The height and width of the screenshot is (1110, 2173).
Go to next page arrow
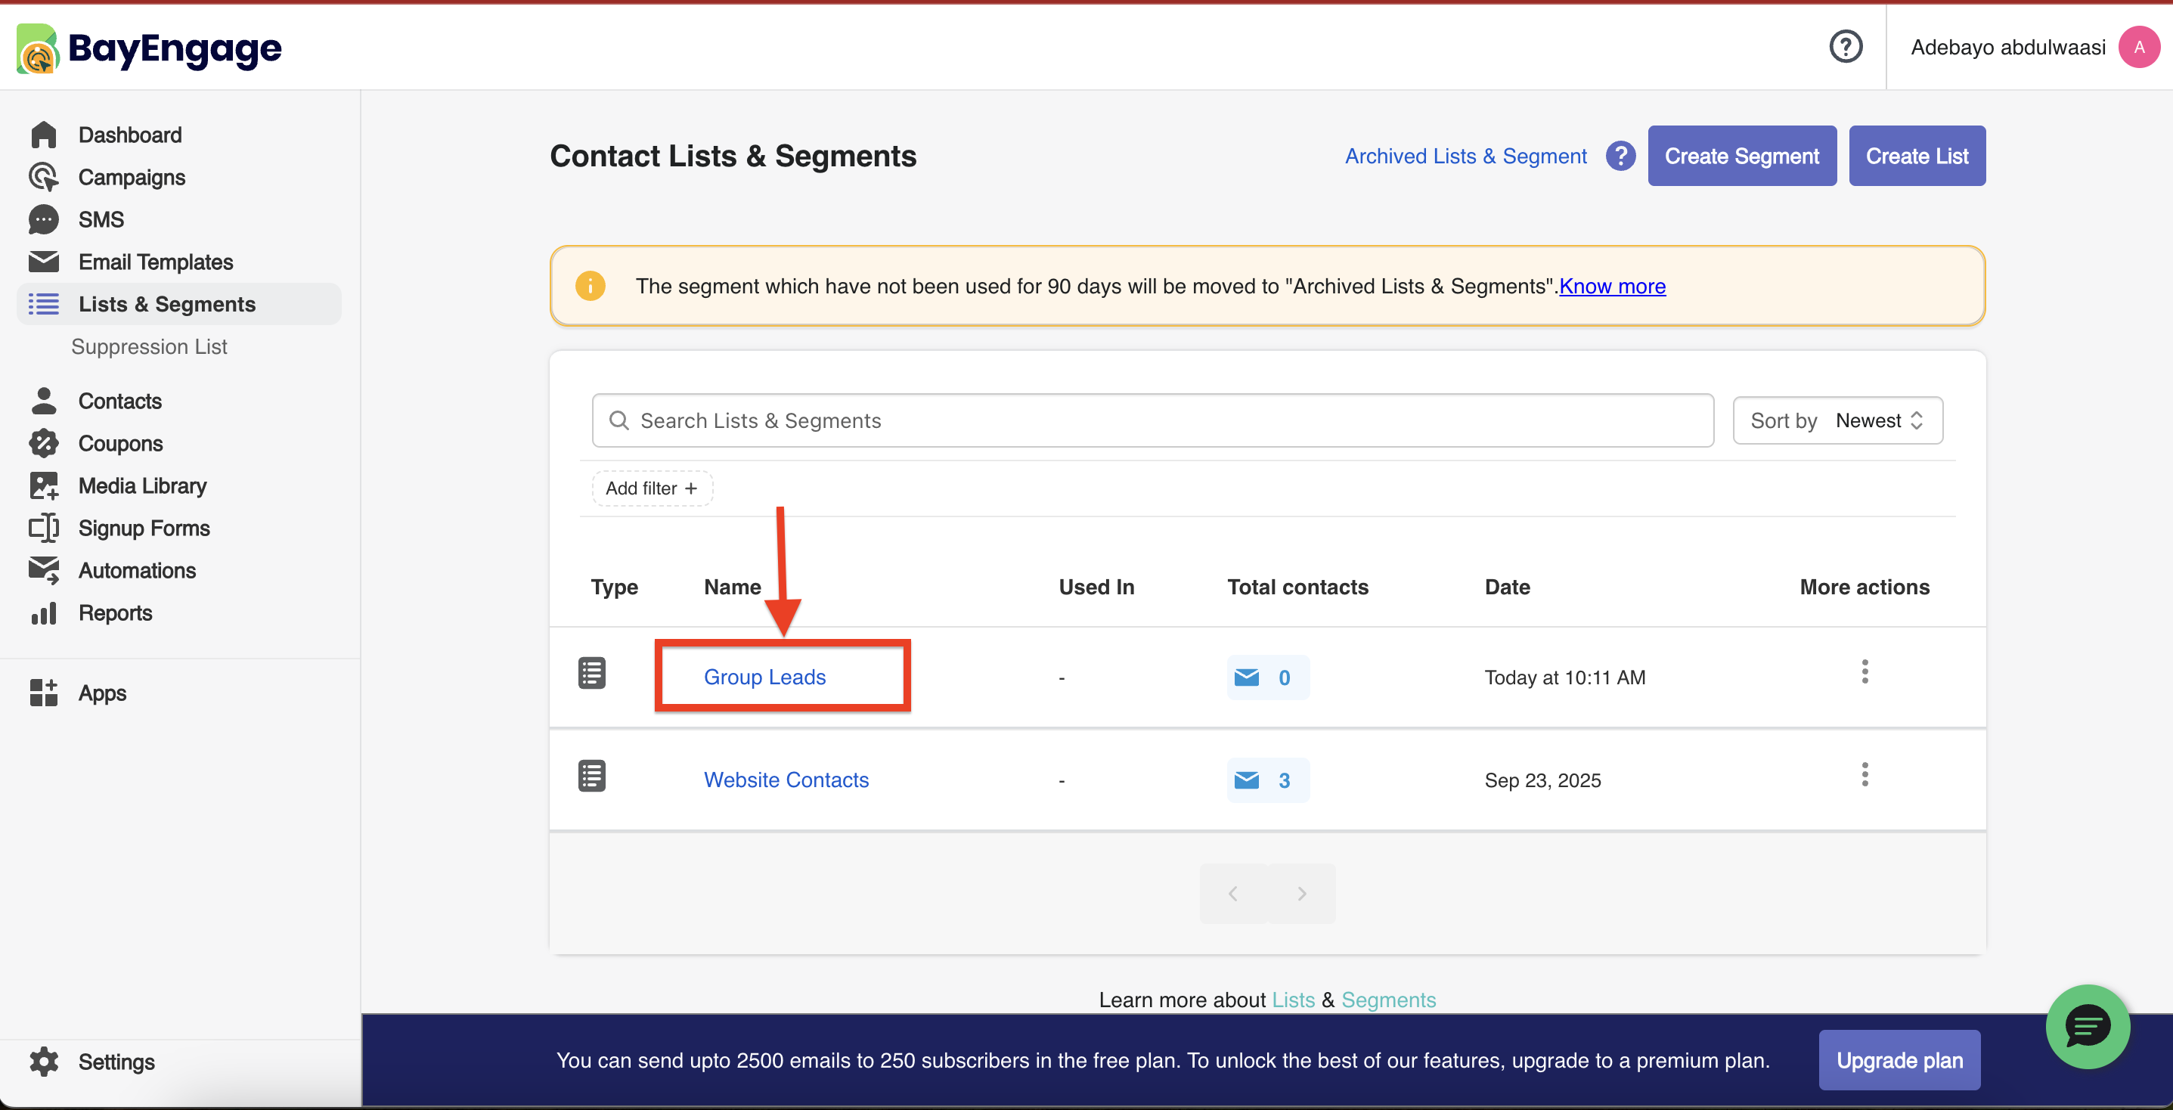(1301, 893)
